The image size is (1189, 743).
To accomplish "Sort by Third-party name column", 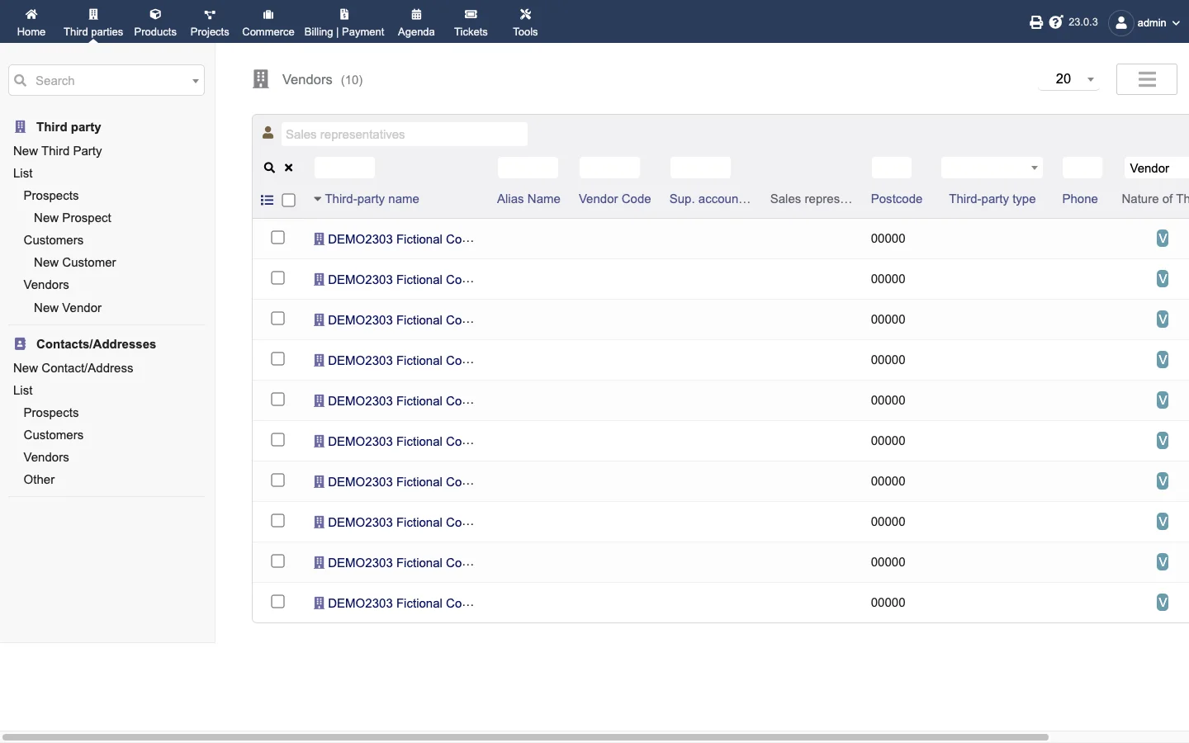I will (372, 199).
